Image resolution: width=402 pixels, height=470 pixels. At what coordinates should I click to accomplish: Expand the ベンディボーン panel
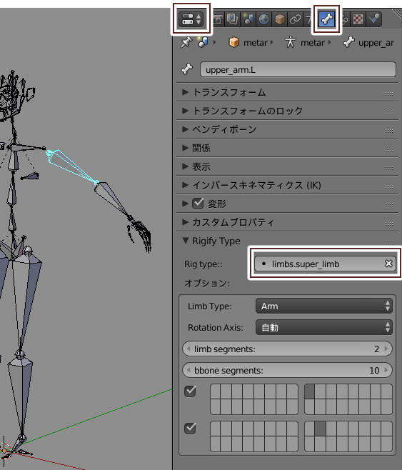point(287,129)
